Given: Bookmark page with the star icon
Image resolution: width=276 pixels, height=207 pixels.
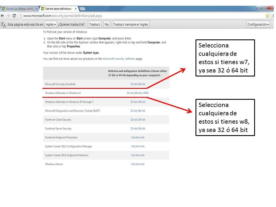Looking at the screenshot, I should coord(267,16).
